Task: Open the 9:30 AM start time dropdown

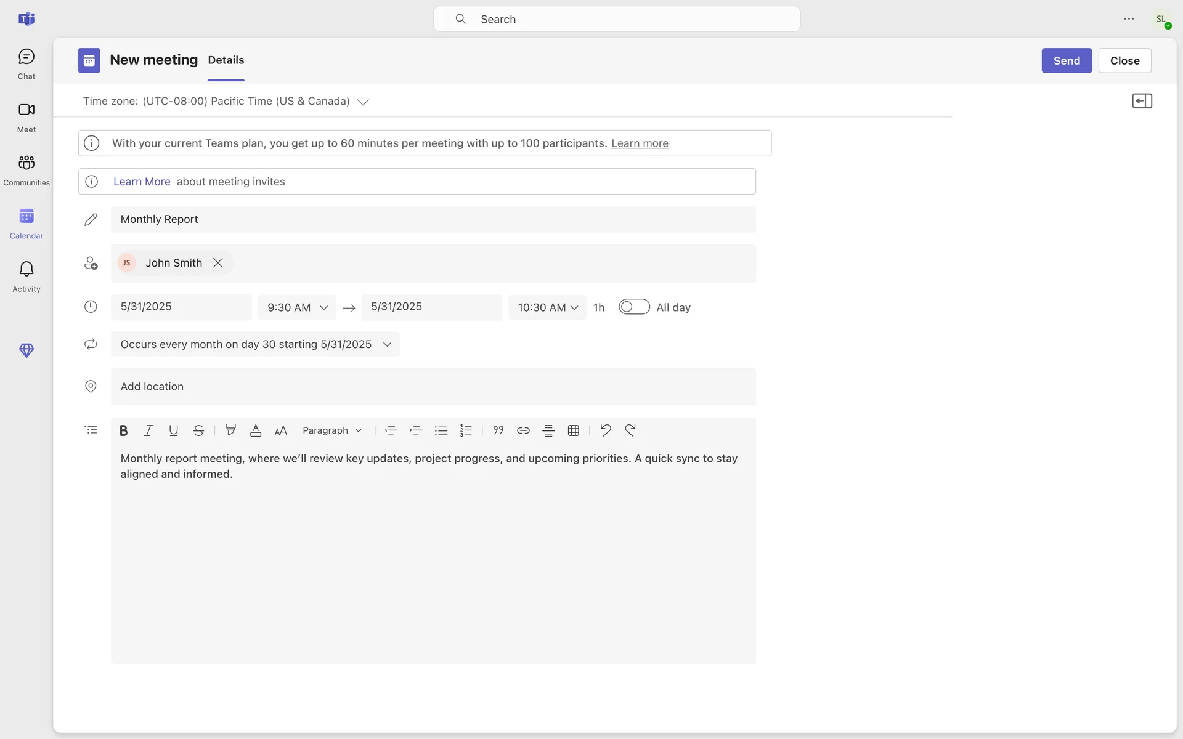Action: point(297,307)
